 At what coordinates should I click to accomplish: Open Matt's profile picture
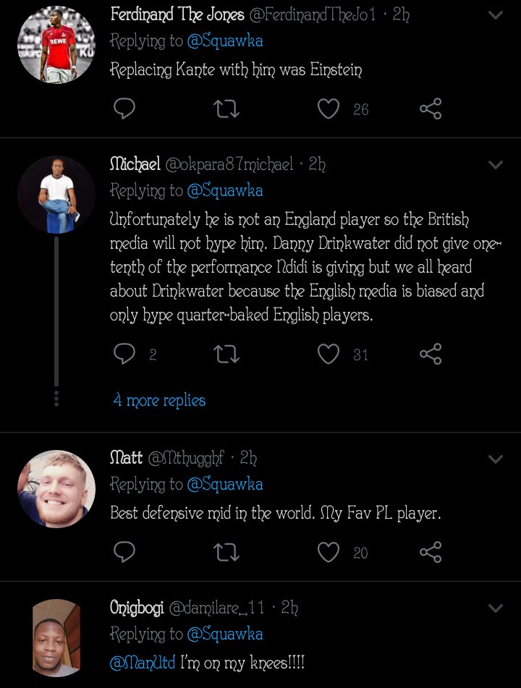pos(56,488)
